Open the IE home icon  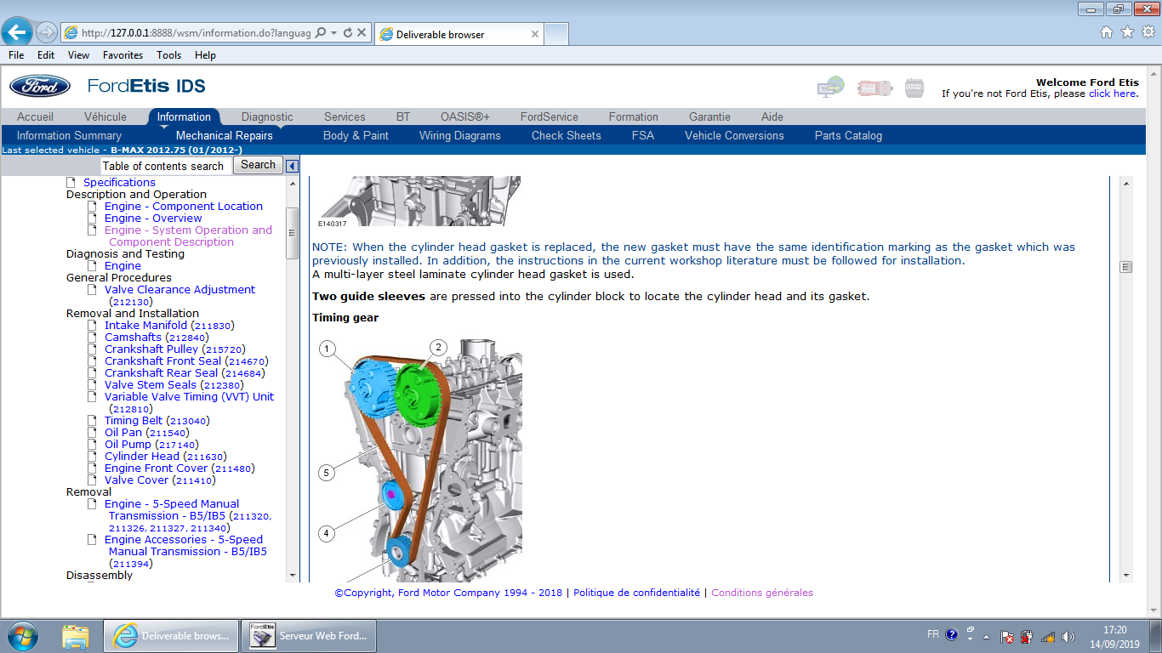1106,32
